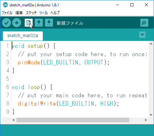Open the ファイル menu

click(7, 13)
